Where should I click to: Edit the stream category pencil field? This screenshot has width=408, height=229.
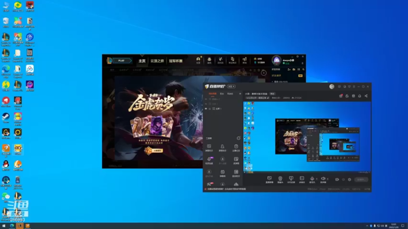pyautogui.click(x=258, y=98)
